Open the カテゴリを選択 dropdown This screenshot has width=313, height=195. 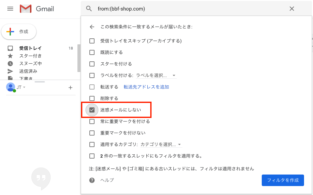tap(161, 144)
